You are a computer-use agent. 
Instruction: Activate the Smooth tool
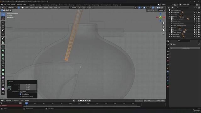[3, 78]
